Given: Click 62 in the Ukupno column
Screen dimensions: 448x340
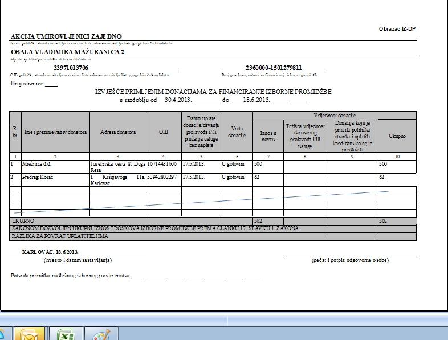Looking at the screenshot, I should pos(382,177).
